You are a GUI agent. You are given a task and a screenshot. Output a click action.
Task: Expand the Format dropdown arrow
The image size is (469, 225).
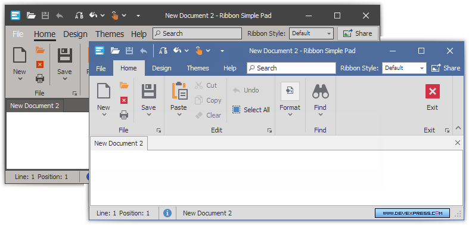(290, 115)
